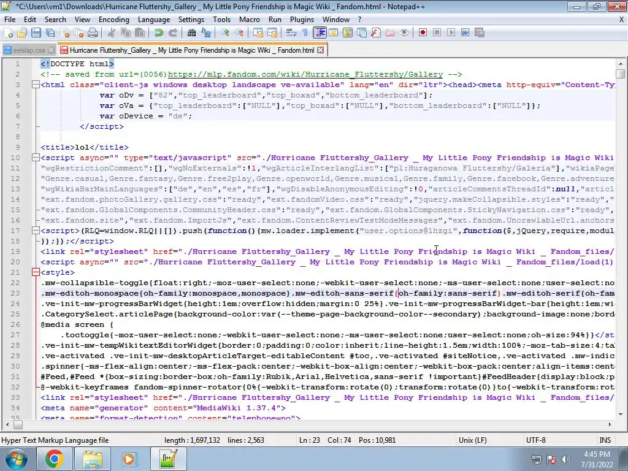This screenshot has height=471, width=628.
Task: Open Unix (LF) line ending selector
Action: coord(473,440)
